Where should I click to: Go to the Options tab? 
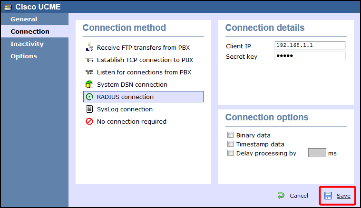35,56
